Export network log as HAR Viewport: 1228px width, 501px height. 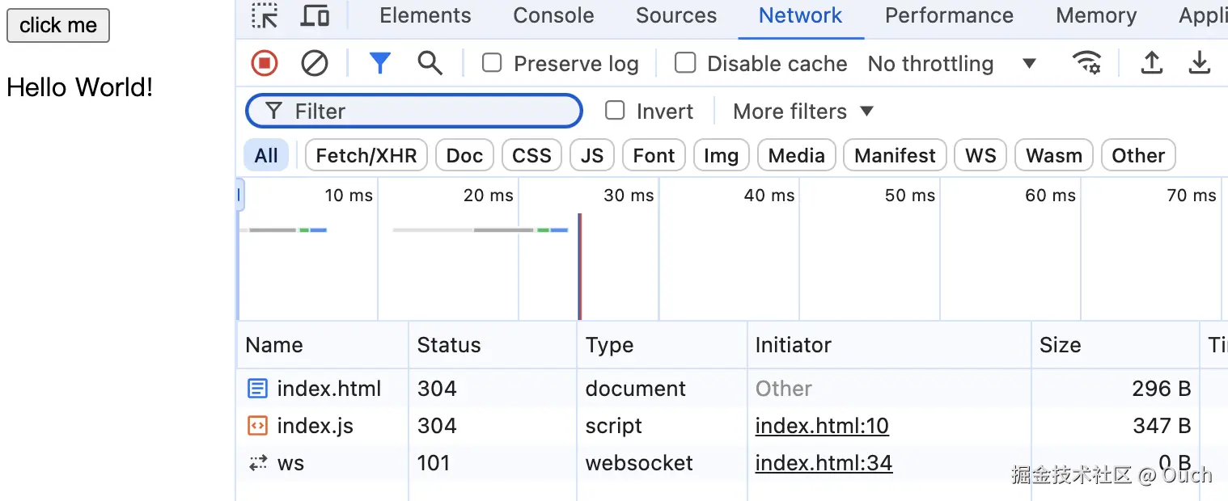[1200, 62]
